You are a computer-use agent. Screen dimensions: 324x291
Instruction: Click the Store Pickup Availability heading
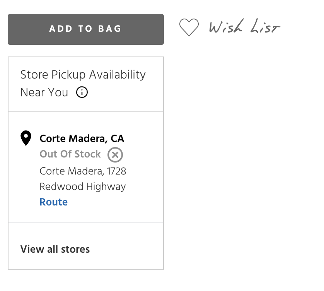[83, 74]
